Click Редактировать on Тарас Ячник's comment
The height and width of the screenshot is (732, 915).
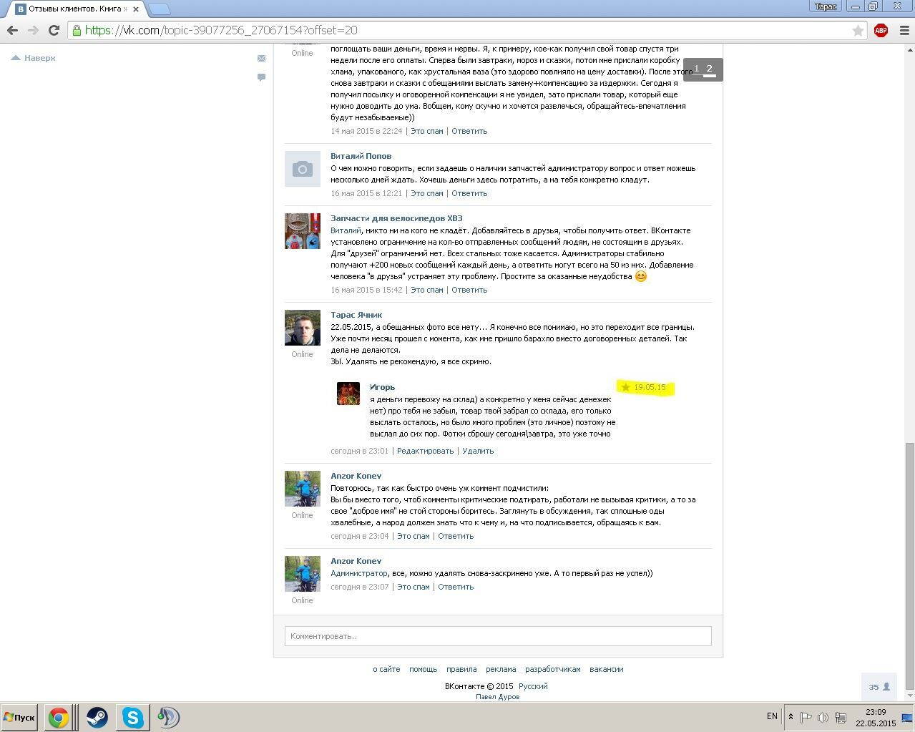coord(425,451)
